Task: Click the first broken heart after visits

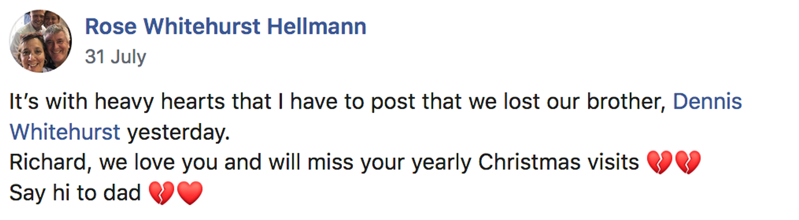Action: point(660,163)
